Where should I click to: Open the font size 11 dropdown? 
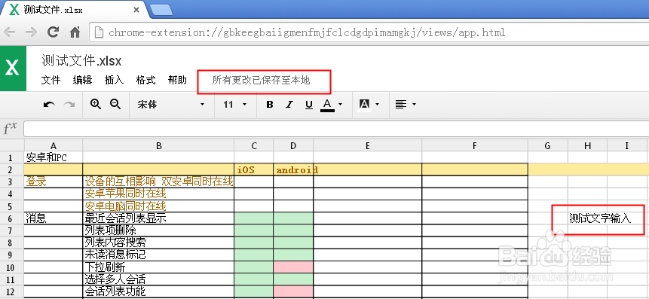tap(234, 105)
